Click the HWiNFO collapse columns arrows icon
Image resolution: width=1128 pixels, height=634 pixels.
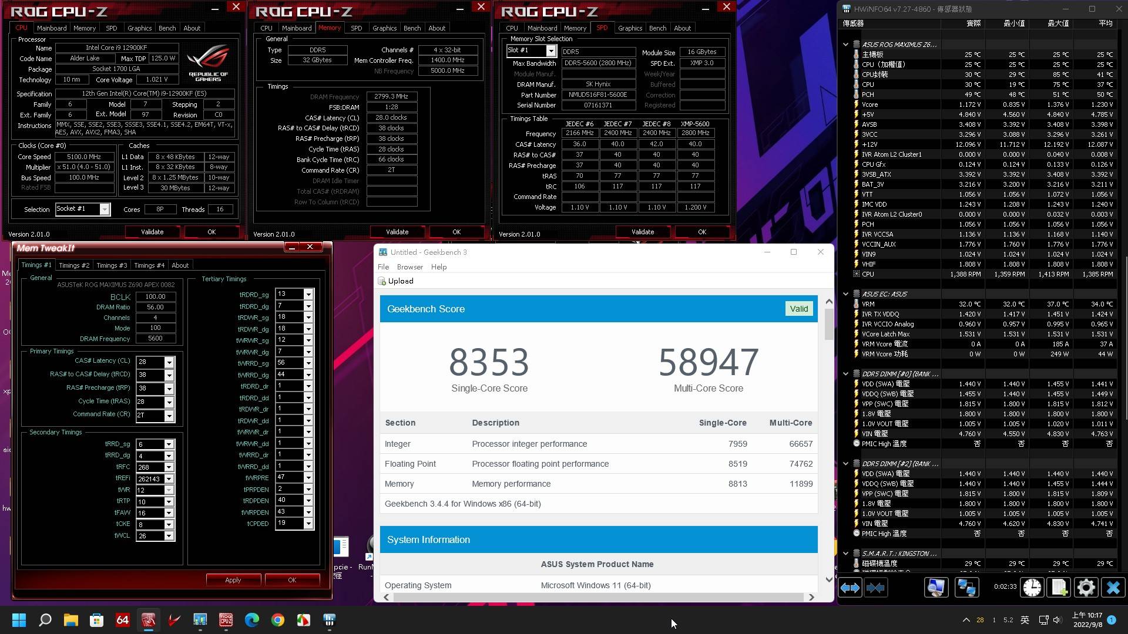tap(875, 588)
